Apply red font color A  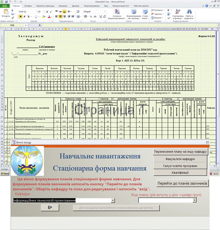point(49,17)
